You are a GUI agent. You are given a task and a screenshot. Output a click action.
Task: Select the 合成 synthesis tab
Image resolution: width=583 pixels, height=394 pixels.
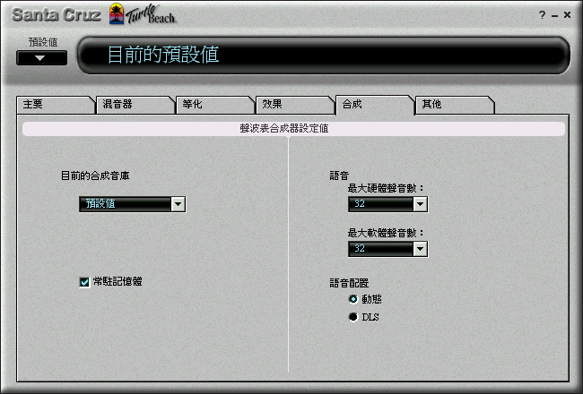(x=374, y=105)
